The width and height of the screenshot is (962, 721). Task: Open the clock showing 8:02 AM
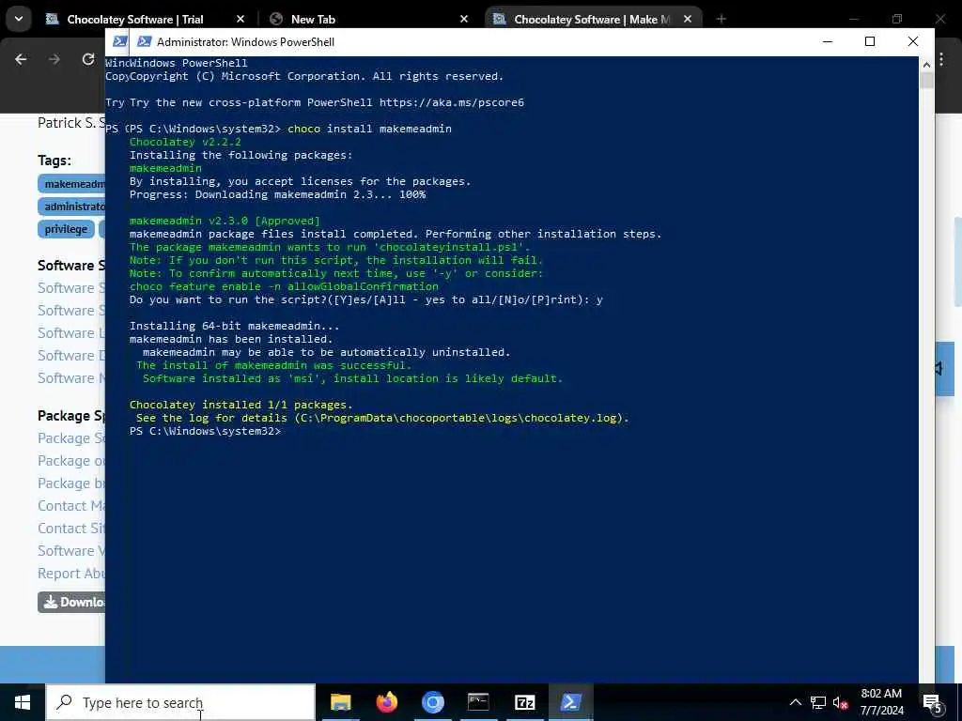coord(881,702)
